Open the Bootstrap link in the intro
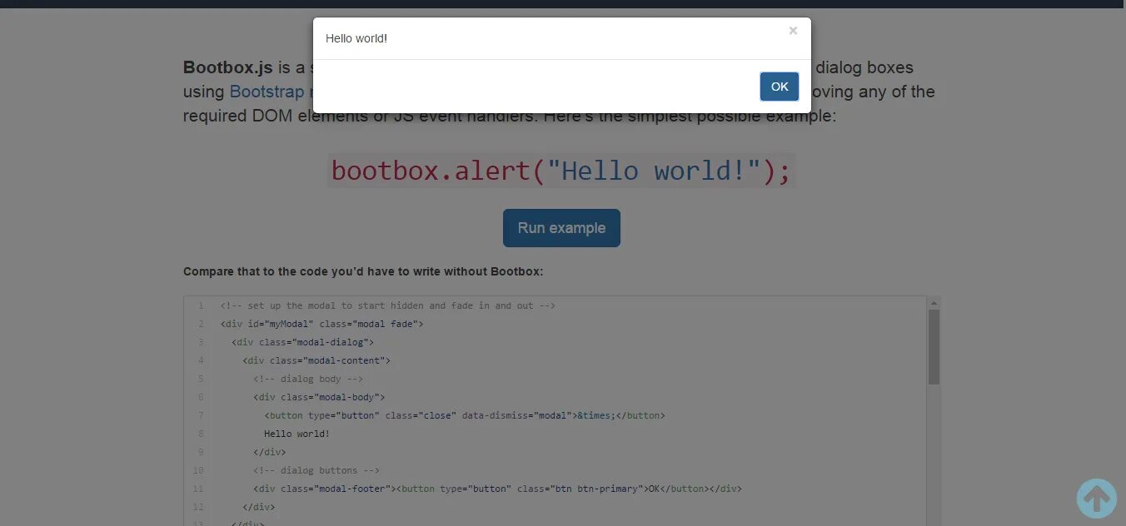 (x=268, y=92)
